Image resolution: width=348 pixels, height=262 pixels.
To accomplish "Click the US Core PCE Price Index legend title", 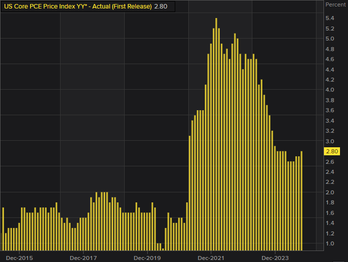I will 78,6.
